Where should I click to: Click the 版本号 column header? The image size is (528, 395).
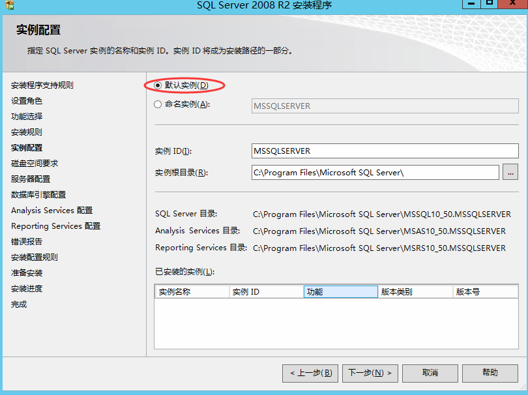pos(485,291)
